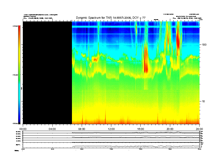Click the 04:00 time axis label
This screenshot has height=166, width=215.
tap(52, 129)
